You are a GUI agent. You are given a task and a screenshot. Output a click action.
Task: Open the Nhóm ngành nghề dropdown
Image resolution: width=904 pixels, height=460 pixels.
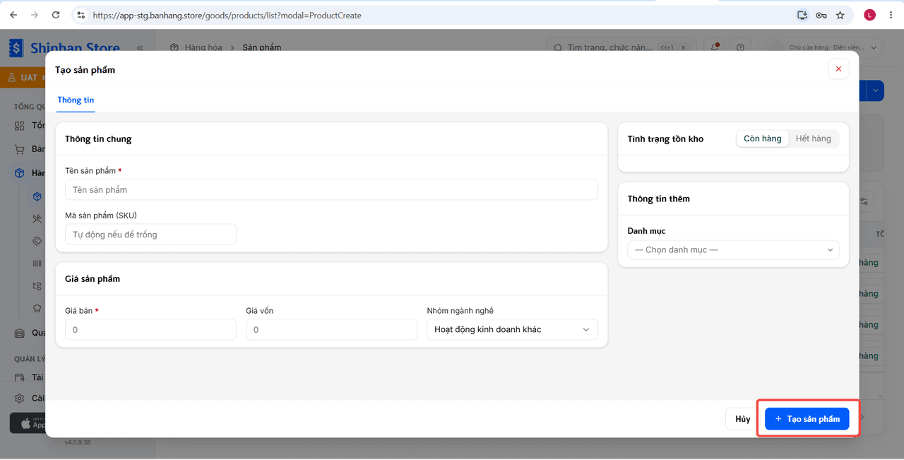[512, 329]
